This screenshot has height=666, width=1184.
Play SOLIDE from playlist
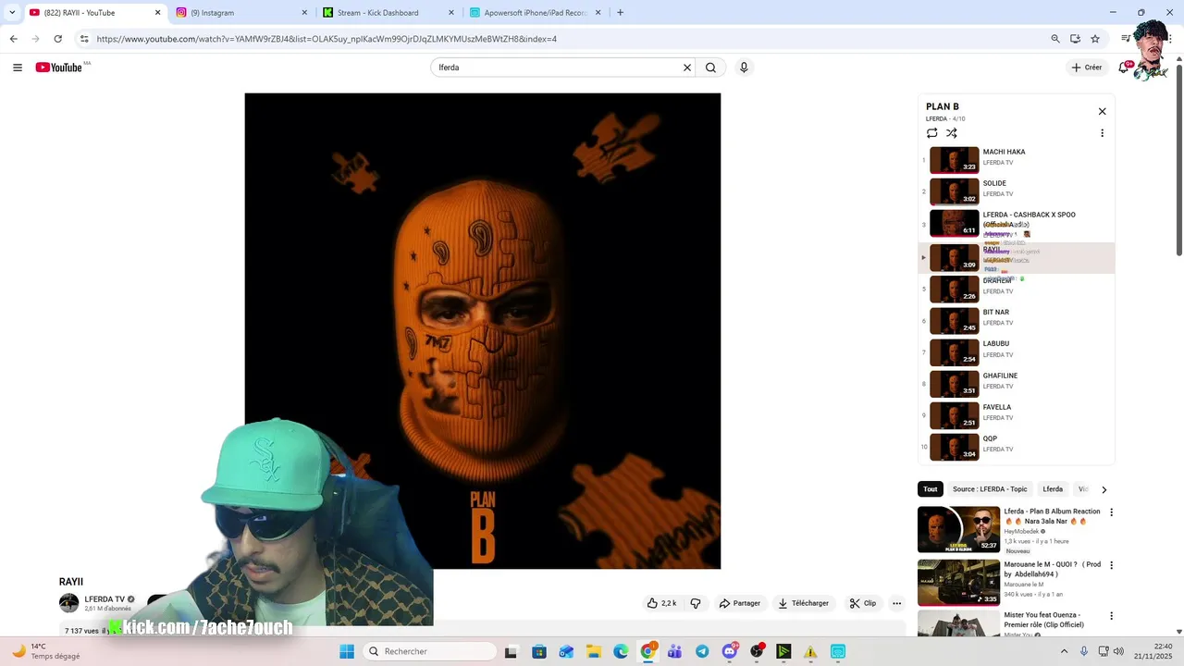[1016, 191]
